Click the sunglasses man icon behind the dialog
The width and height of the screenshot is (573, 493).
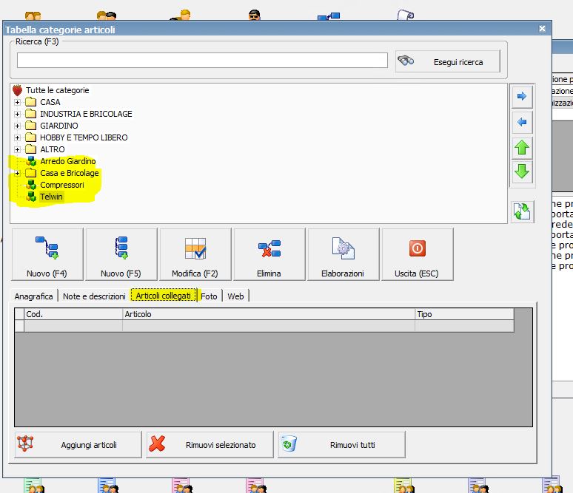(254, 15)
